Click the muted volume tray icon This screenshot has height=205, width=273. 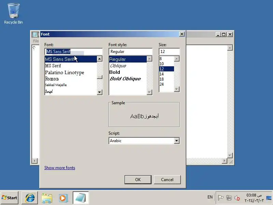coord(237,198)
